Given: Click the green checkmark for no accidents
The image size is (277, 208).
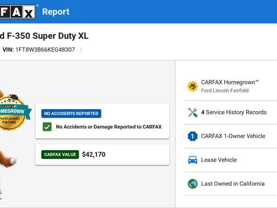Looking at the screenshot, I should point(47,127).
